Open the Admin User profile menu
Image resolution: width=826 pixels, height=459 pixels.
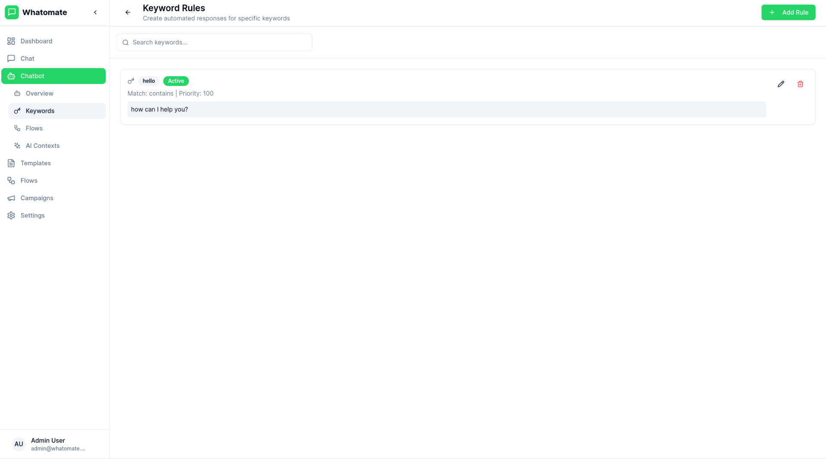pos(58,444)
